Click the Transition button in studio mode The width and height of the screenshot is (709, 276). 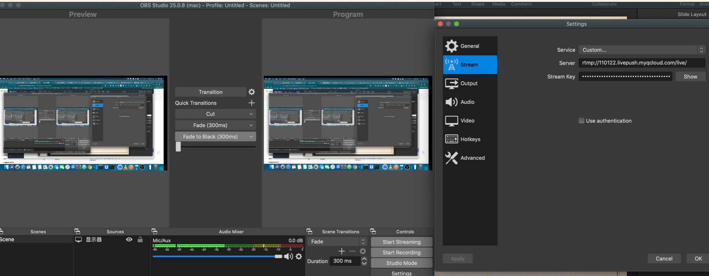pyautogui.click(x=211, y=92)
